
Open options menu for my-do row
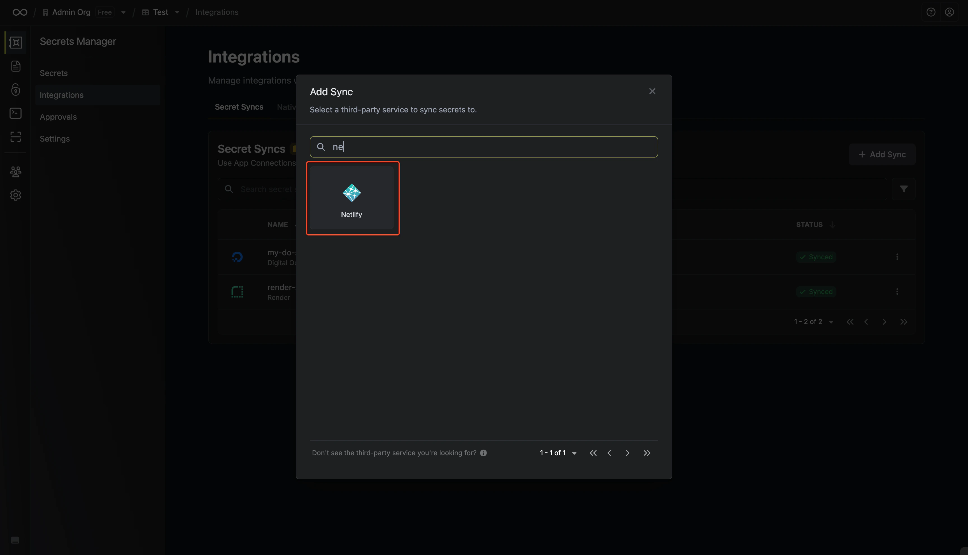click(x=897, y=257)
